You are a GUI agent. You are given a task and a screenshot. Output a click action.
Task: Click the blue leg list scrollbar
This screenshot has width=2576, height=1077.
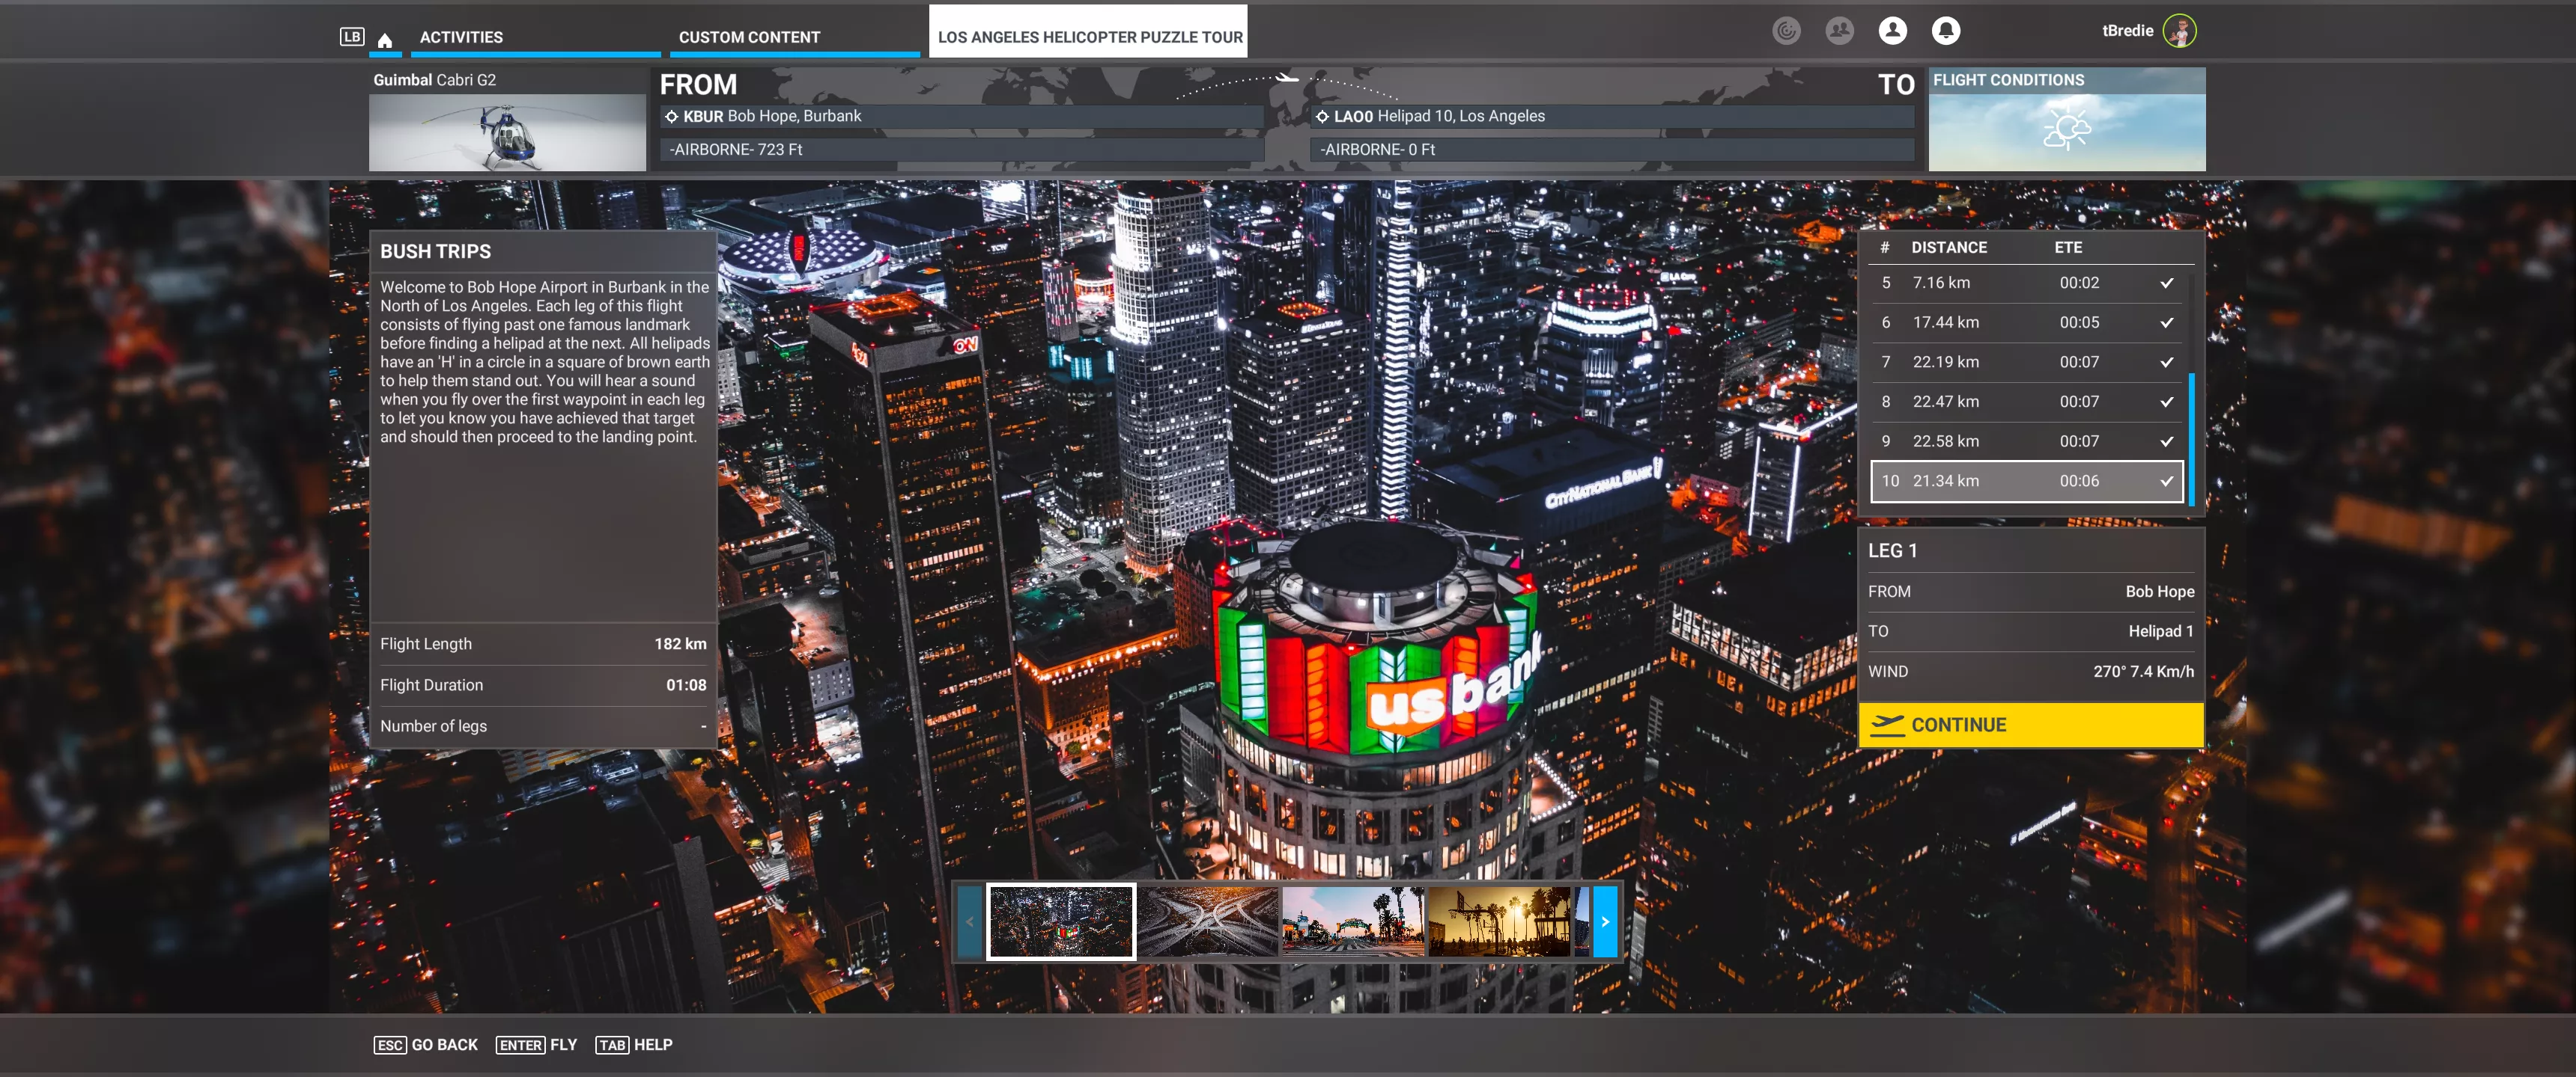(x=2191, y=440)
